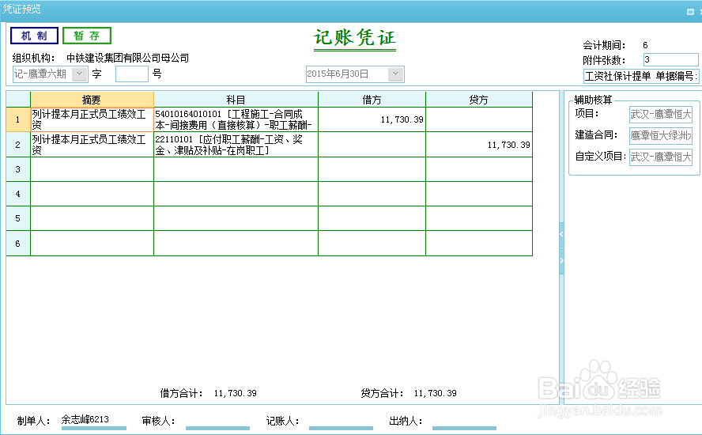The image size is (702, 435).
Task: Select row 2 summary cell 列计提本月正式员工绩效工资
Action: pyautogui.click(x=92, y=145)
